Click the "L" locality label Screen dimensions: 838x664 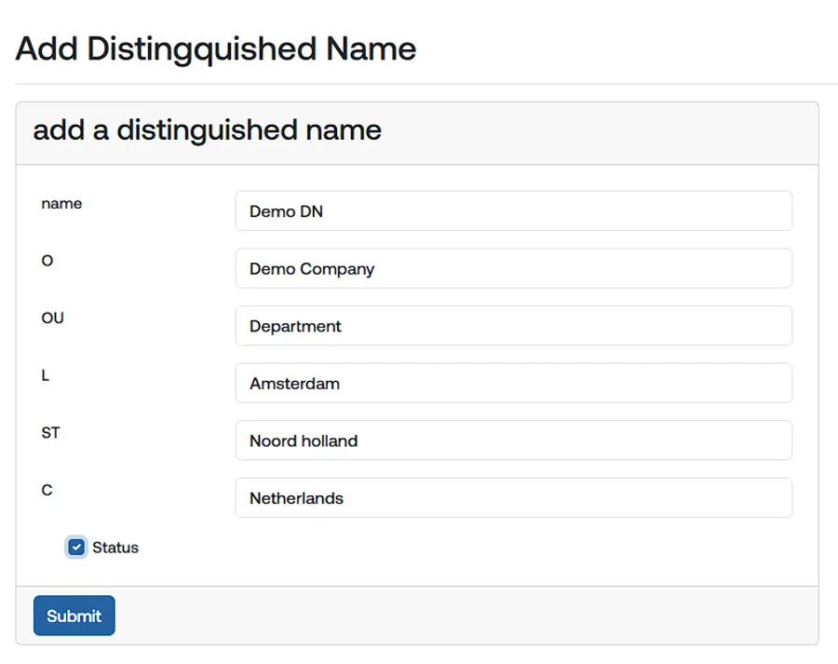[46, 375]
